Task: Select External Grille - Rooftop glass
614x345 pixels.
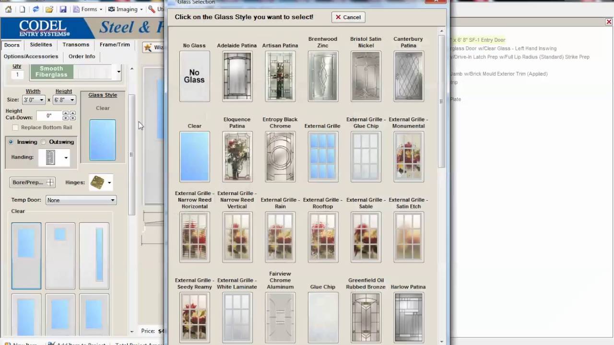Action: click(323, 237)
